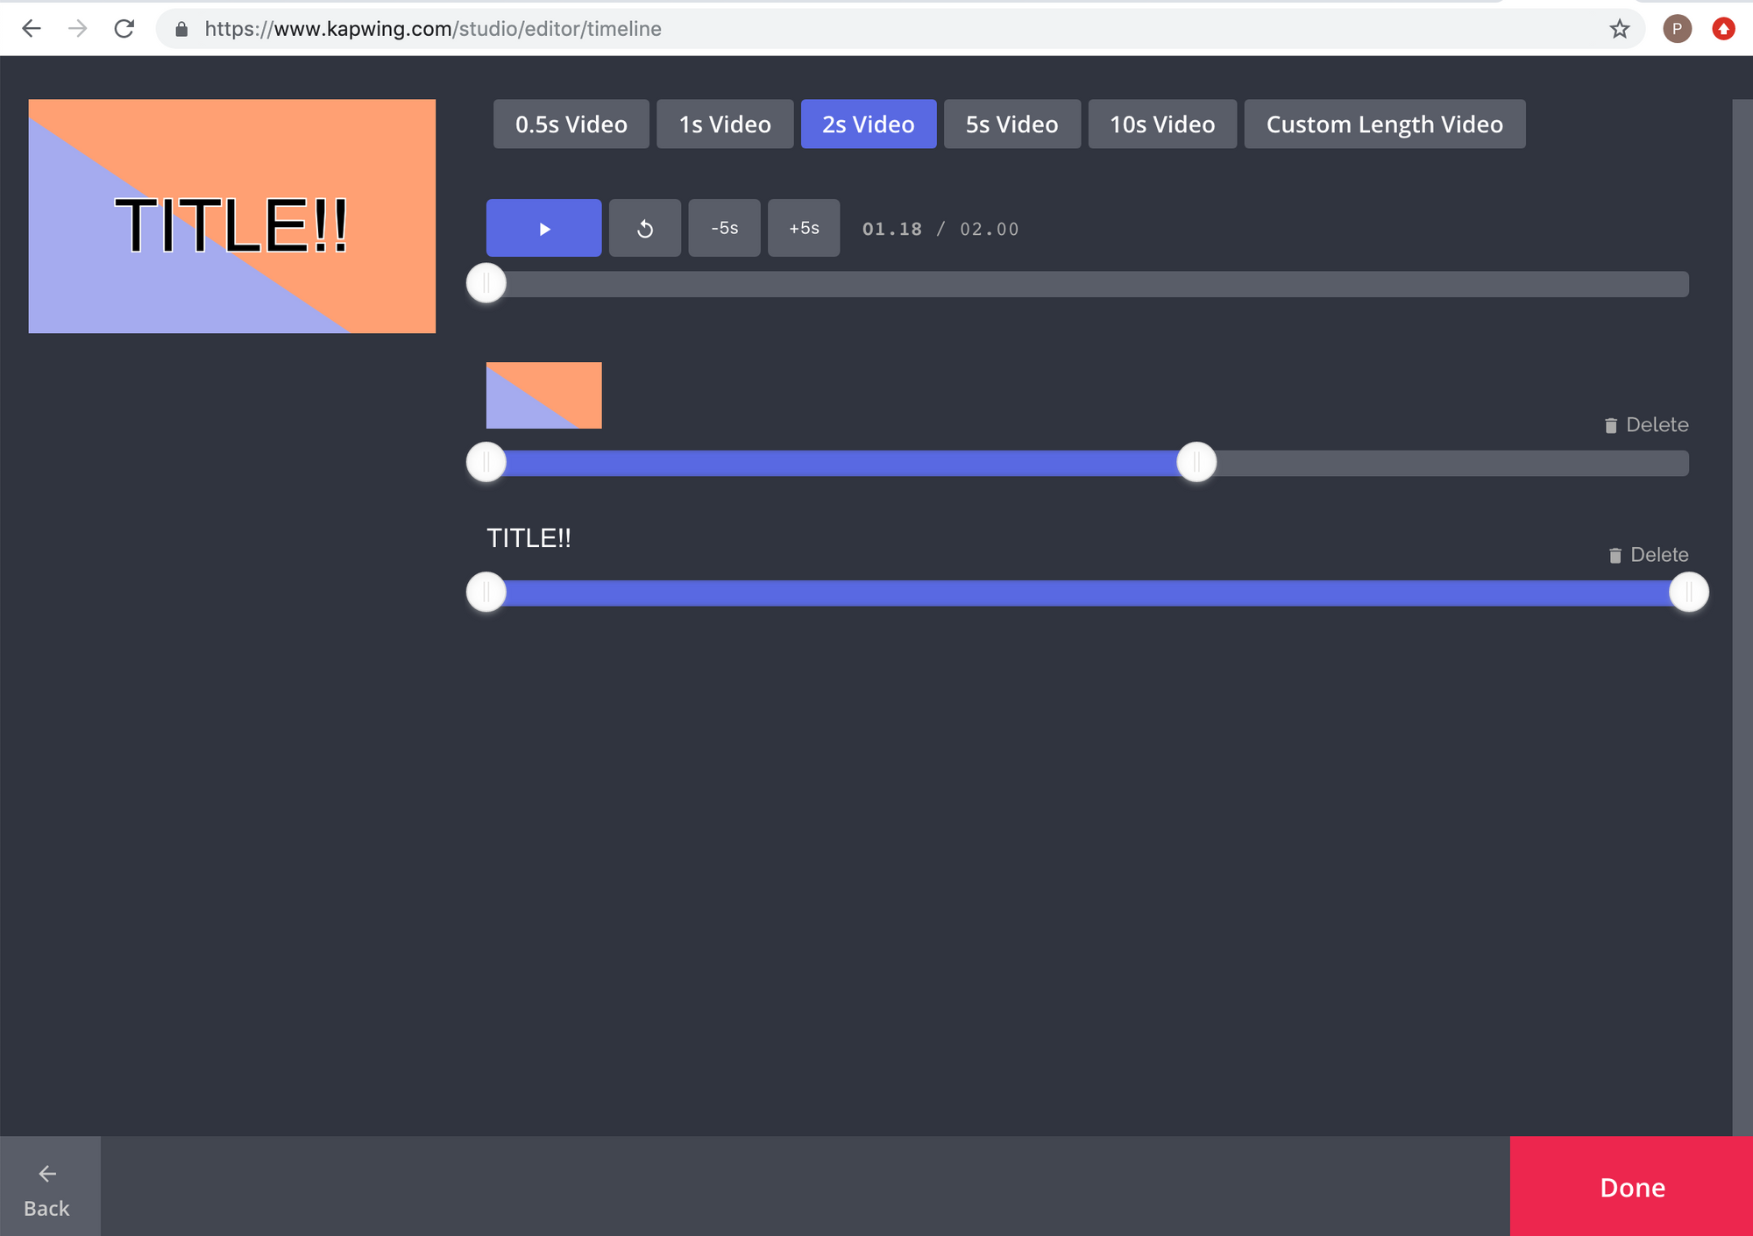Image resolution: width=1753 pixels, height=1236 pixels.
Task: Click browser back arrow
Action: coord(32,29)
